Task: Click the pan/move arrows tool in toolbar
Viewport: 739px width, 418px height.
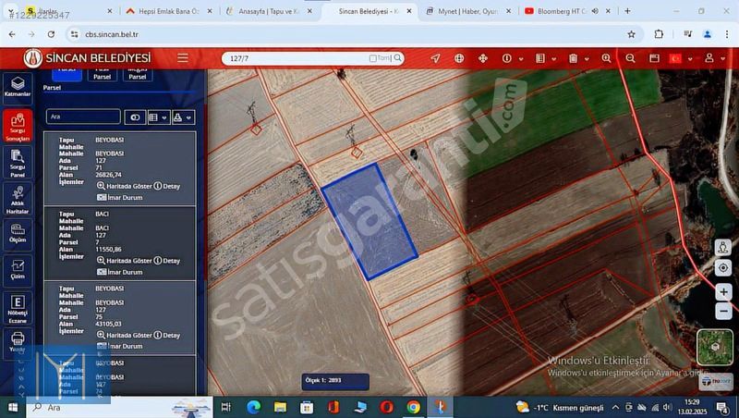Action: (x=482, y=58)
